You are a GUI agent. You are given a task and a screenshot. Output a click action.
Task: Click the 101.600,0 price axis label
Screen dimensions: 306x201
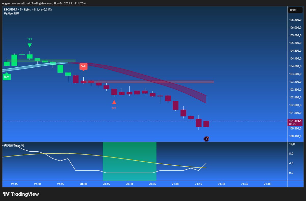click(x=295, y=113)
